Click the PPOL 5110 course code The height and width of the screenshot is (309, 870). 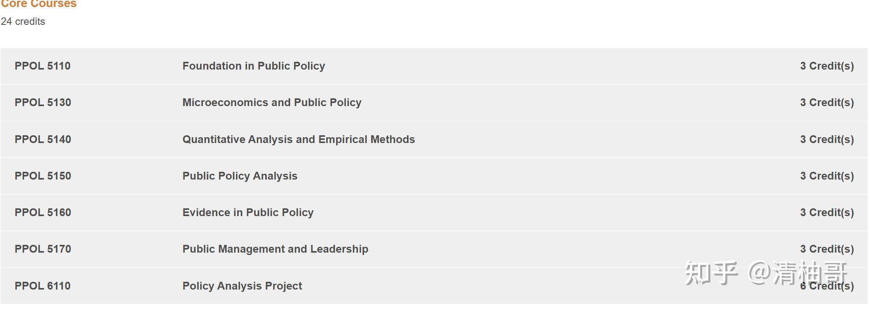coord(42,66)
